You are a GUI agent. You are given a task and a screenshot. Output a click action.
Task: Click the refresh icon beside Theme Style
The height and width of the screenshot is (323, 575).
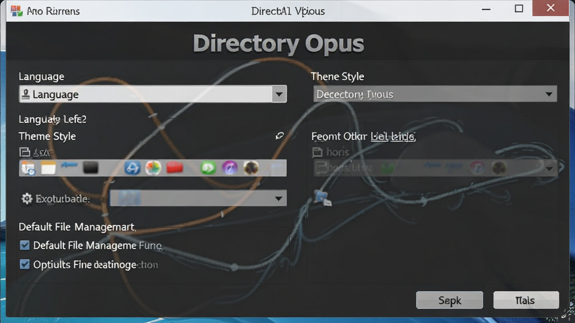coord(280,136)
